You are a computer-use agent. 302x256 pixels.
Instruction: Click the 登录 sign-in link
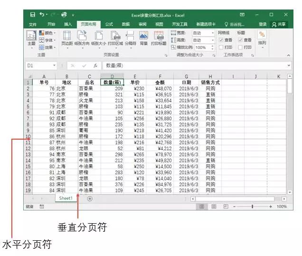click(263, 24)
